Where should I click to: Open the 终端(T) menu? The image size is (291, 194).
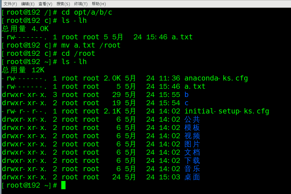(81, 4)
